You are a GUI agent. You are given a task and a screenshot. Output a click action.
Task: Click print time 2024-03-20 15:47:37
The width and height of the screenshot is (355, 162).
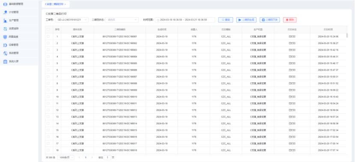pyautogui.click(x=328, y=70)
